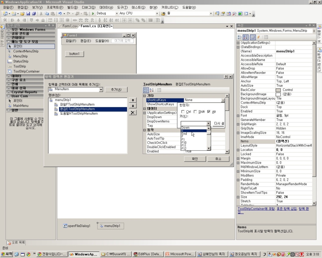Expand 데이터 toolbox category
Screen dimensions: 322x258
(x=8, y=76)
